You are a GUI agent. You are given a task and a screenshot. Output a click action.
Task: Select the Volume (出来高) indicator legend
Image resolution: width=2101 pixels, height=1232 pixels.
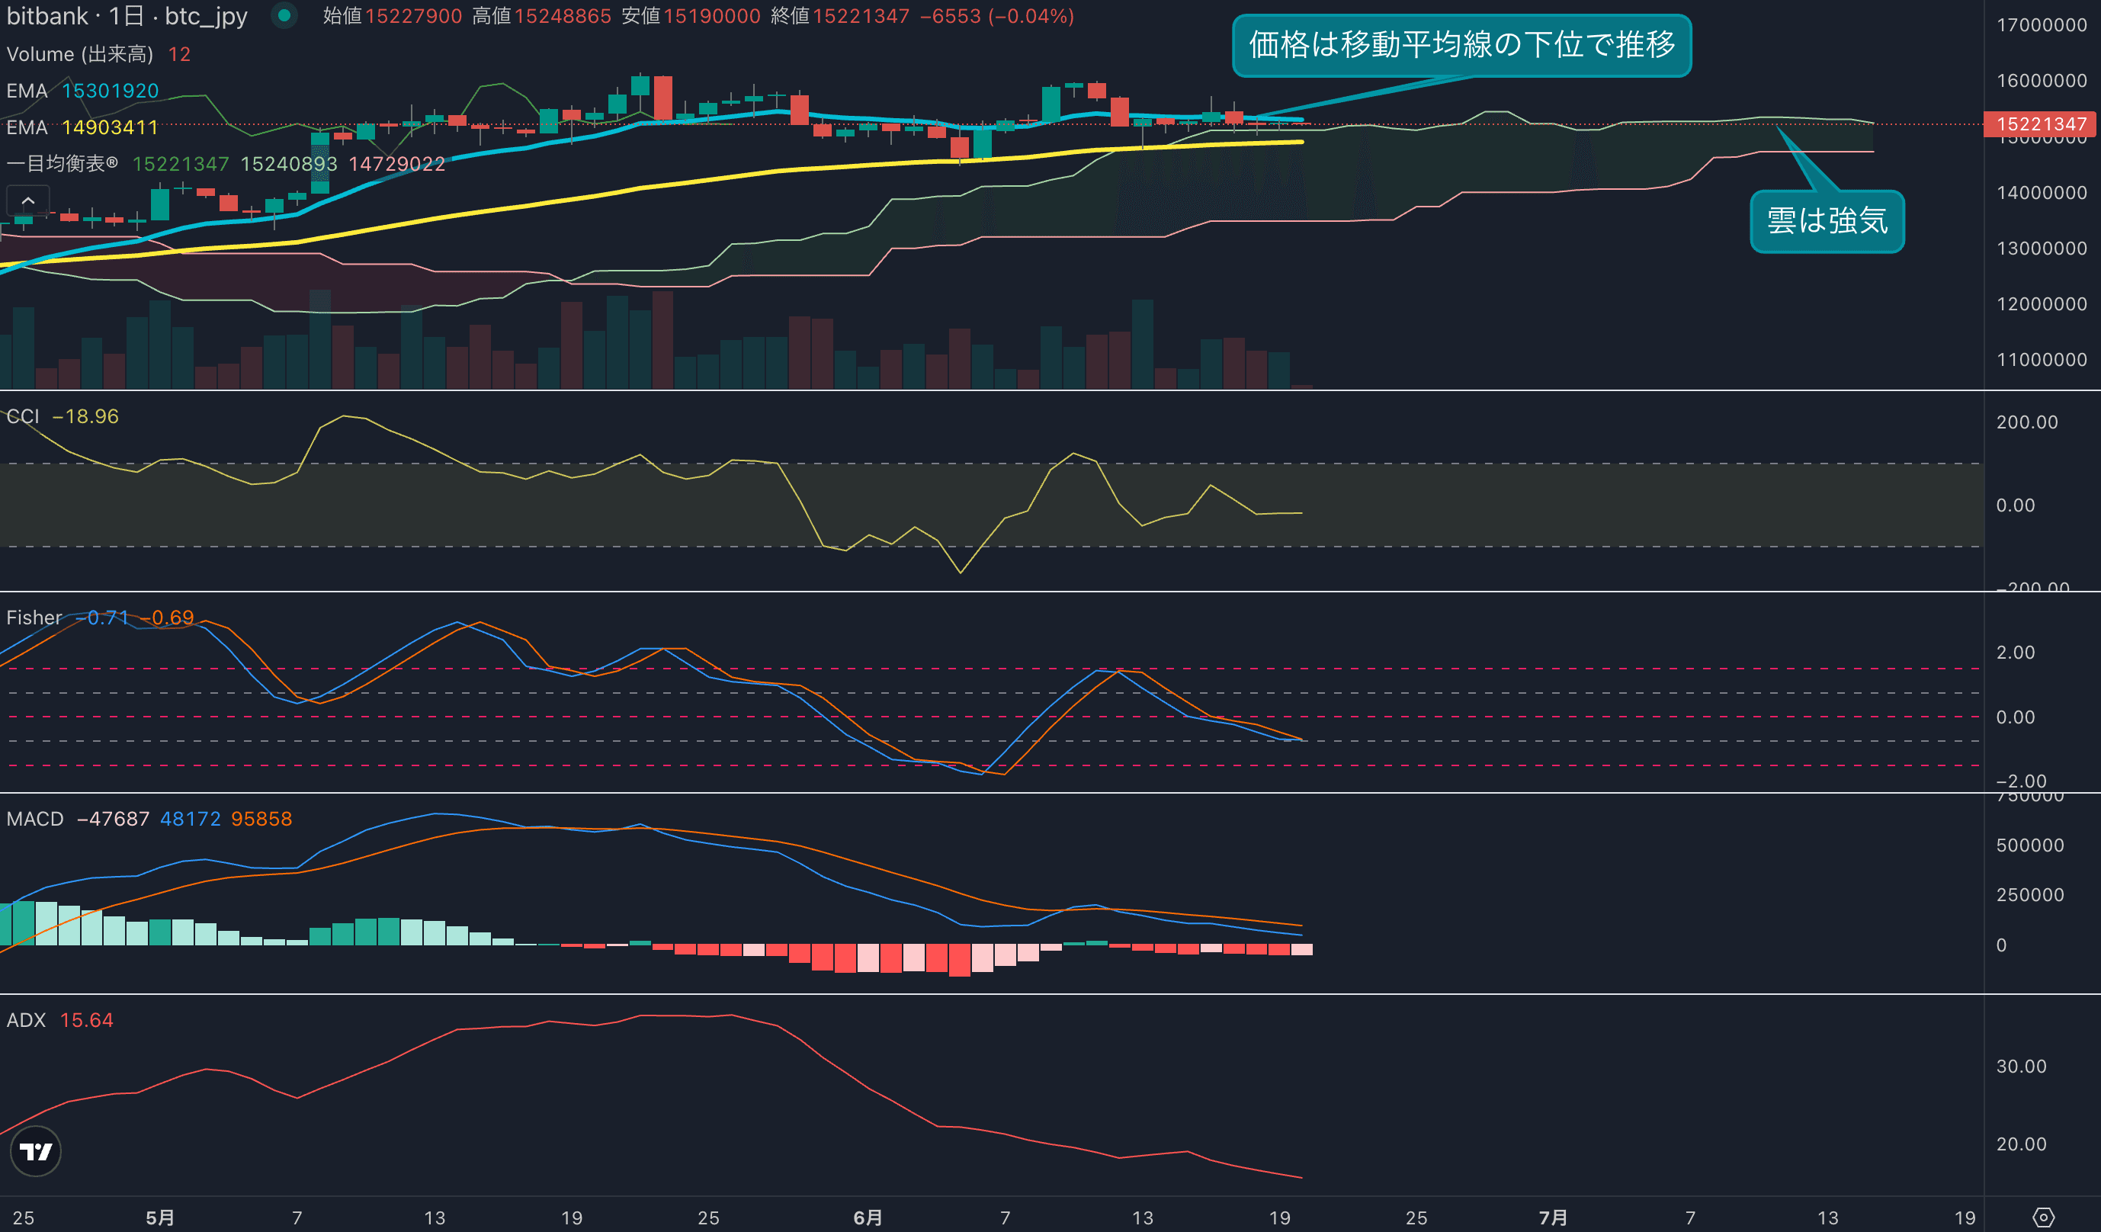pyautogui.click(x=80, y=54)
